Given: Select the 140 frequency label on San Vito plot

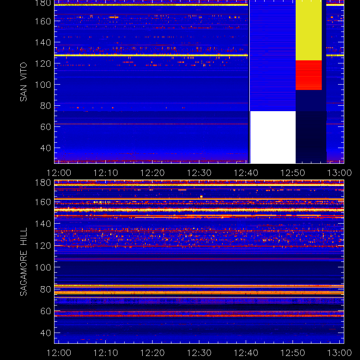Looking at the screenshot, I should 43,42.
